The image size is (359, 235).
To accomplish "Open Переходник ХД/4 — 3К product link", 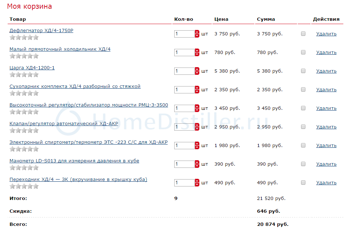I will (x=78, y=179).
